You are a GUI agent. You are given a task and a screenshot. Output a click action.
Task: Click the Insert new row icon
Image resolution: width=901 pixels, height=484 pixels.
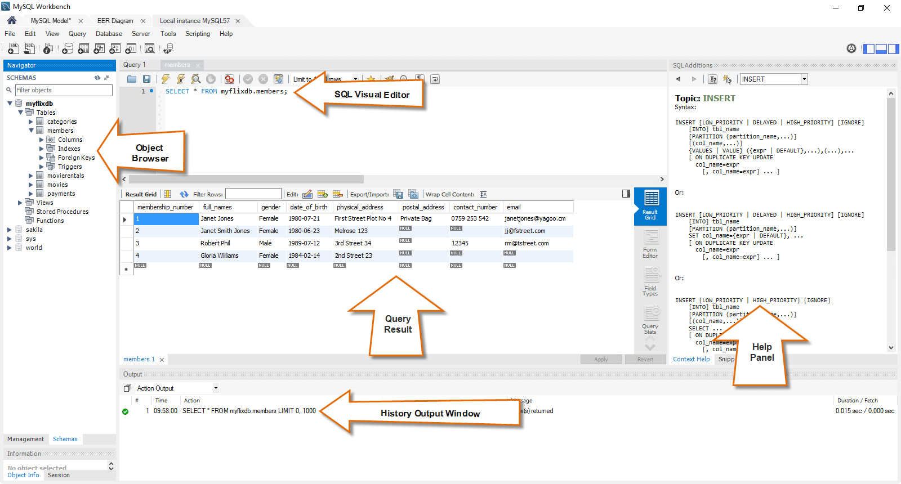point(323,194)
